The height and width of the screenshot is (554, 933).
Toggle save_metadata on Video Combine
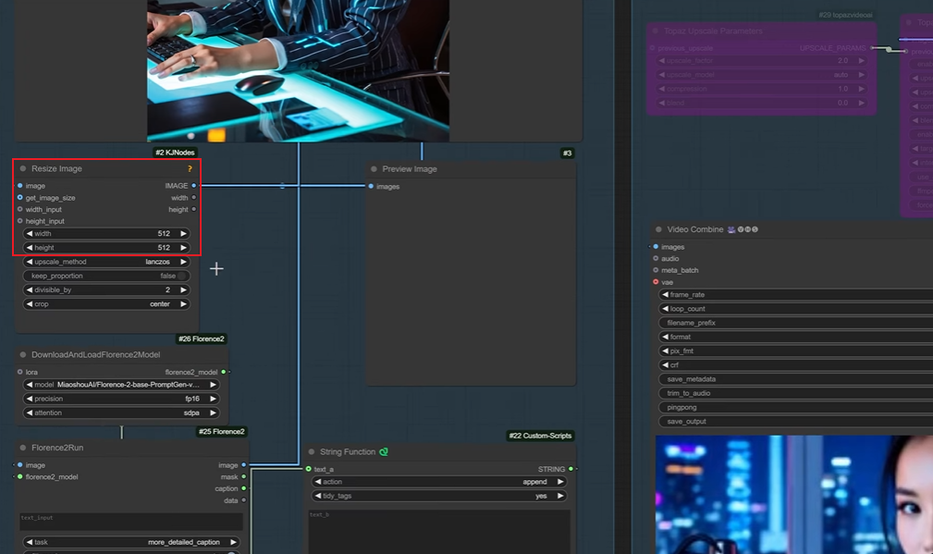(x=795, y=379)
